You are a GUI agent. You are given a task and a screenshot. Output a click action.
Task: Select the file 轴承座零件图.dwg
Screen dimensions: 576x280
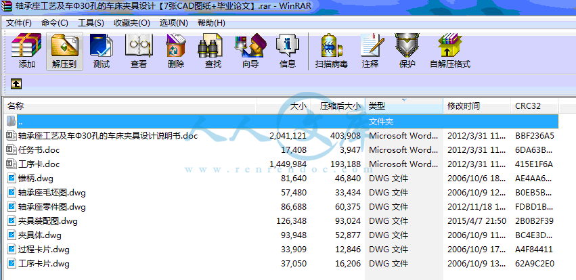(x=52, y=207)
